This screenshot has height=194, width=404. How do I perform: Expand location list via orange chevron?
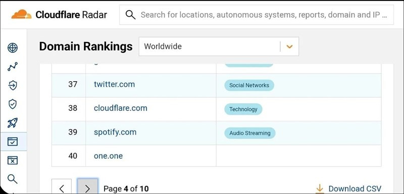289,46
